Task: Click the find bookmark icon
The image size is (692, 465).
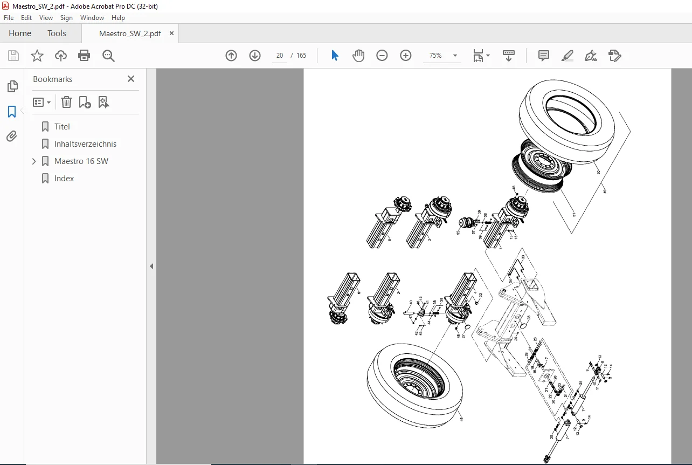Action: (x=104, y=102)
